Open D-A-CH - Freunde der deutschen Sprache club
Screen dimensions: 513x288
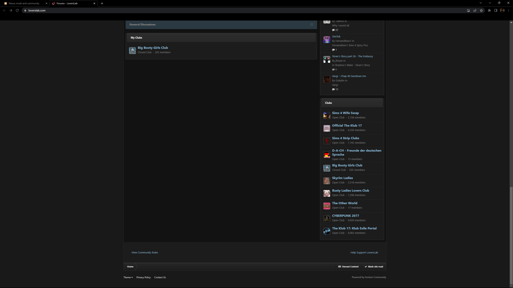(356, 153)
